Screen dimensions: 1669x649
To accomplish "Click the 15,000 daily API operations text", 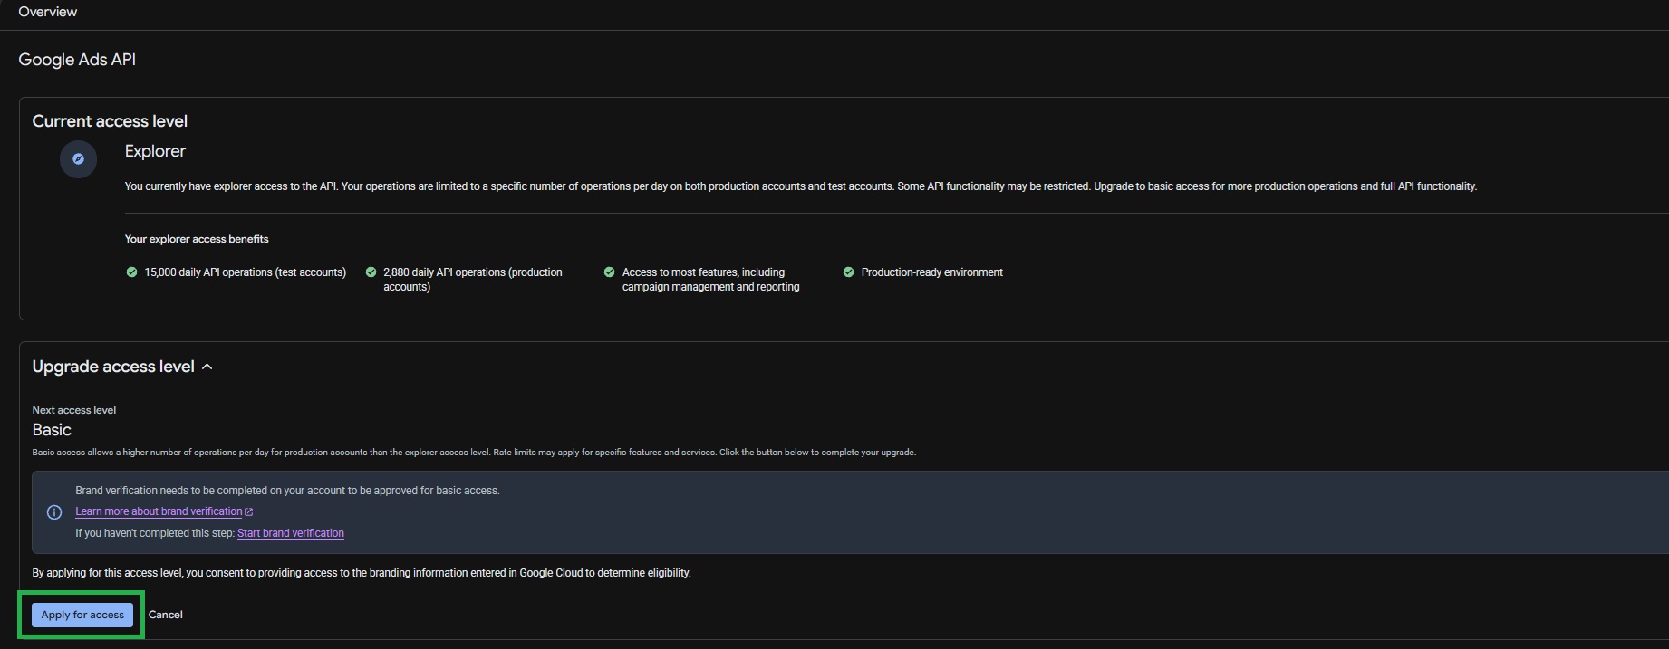I will coord(246,272).
